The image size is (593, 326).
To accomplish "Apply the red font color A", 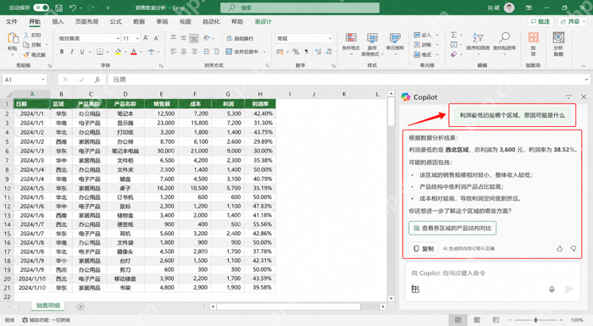I will tap(134, 52).
